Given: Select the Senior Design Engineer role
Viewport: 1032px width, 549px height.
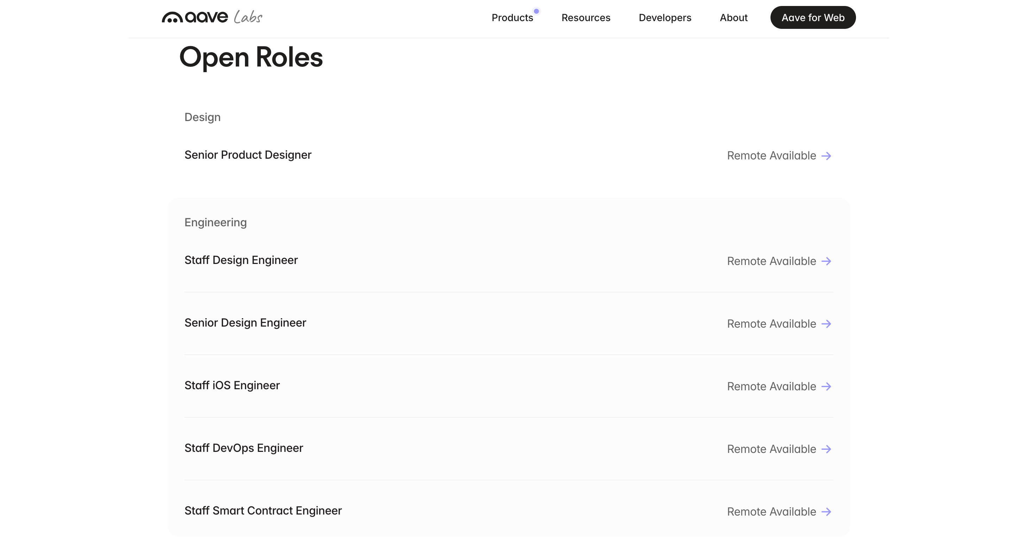Looking at the screenshot, I should (245, 323).
